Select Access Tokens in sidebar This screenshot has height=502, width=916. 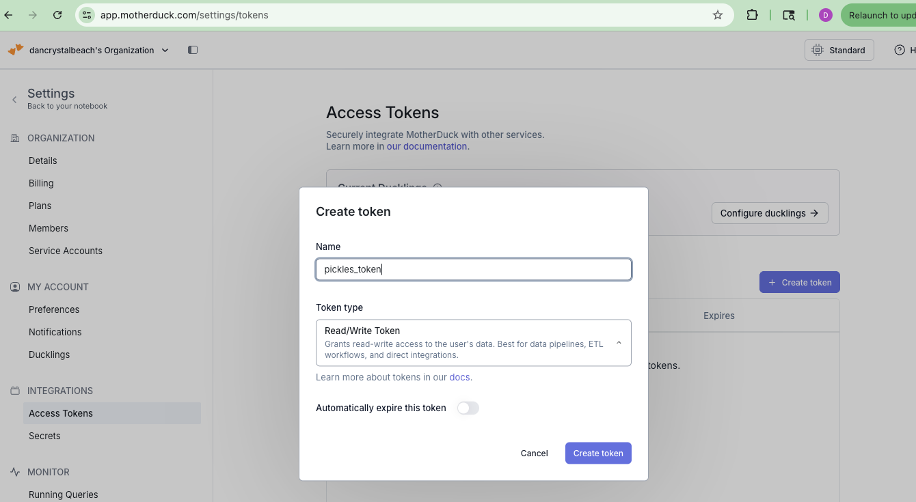(x=112, y=413)
